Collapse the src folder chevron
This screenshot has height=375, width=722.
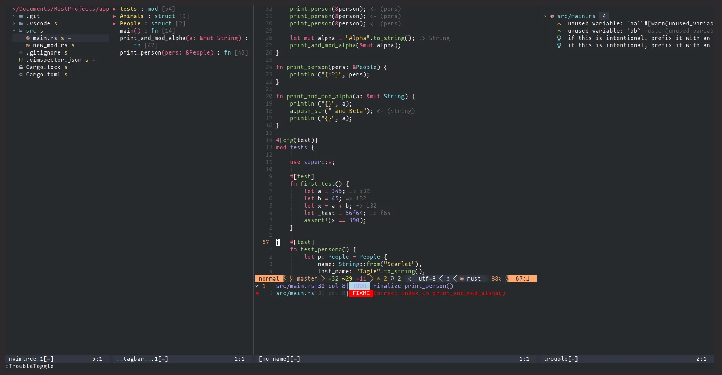coord(14,31)
